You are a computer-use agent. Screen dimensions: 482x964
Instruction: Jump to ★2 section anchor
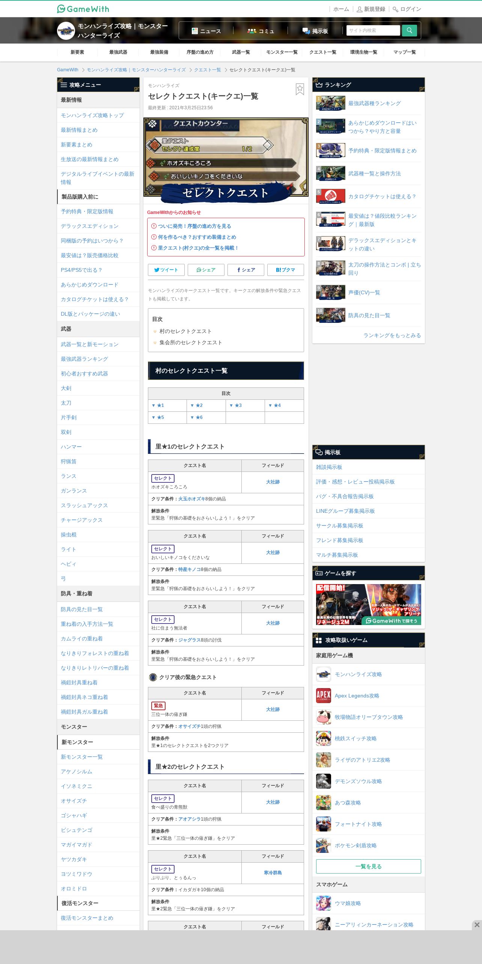click(197, 405)
